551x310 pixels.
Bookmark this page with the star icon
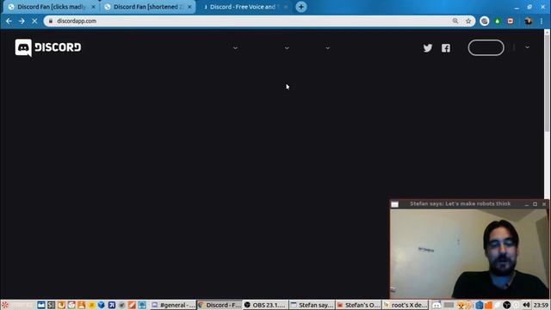[x=468, y=21]
